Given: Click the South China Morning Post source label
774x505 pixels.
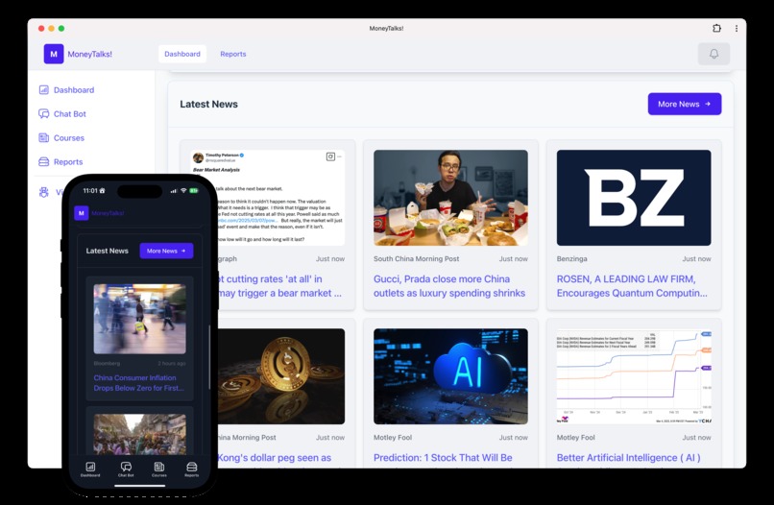Looking at the screenshot, I should [x=416, y=258].
